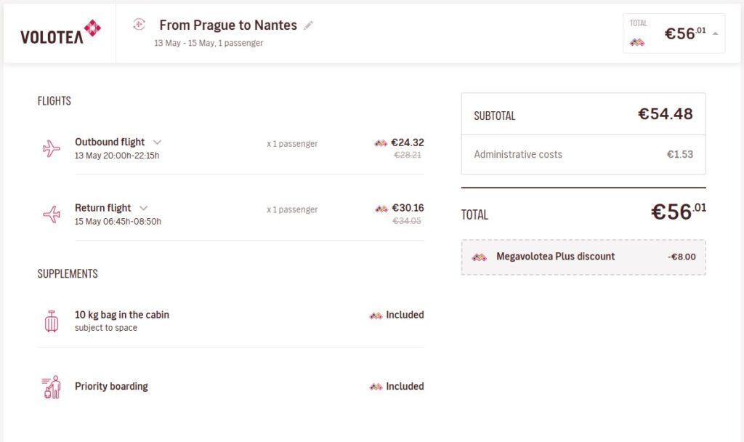This screenshot has width=744, height=442.
Task: Click the round-trip icon beside route title
Action: (139, 25)
